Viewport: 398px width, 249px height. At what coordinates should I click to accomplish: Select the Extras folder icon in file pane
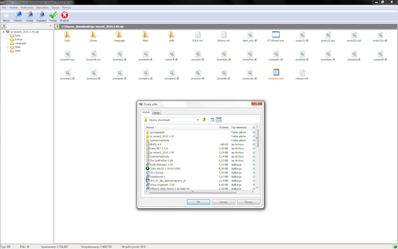click(x=93, y=35)
